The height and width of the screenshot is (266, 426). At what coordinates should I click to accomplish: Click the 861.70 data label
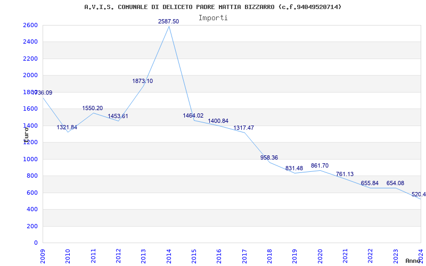coord(319,165)
